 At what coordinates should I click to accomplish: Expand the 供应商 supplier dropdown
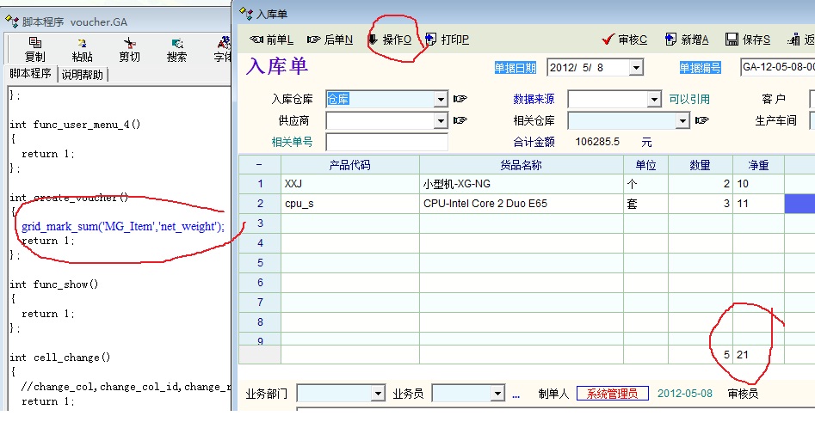tap(441, 121)
